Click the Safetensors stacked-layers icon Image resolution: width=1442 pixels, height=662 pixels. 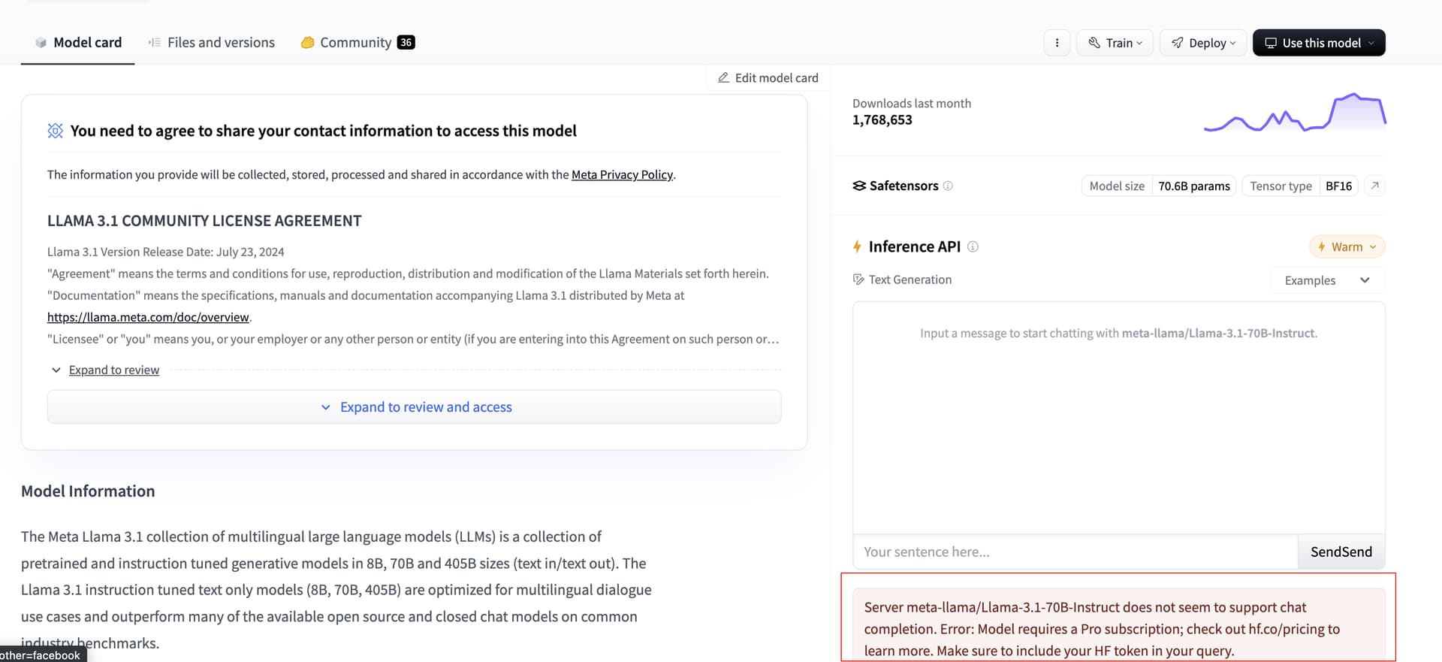click(x=859, y=186)
